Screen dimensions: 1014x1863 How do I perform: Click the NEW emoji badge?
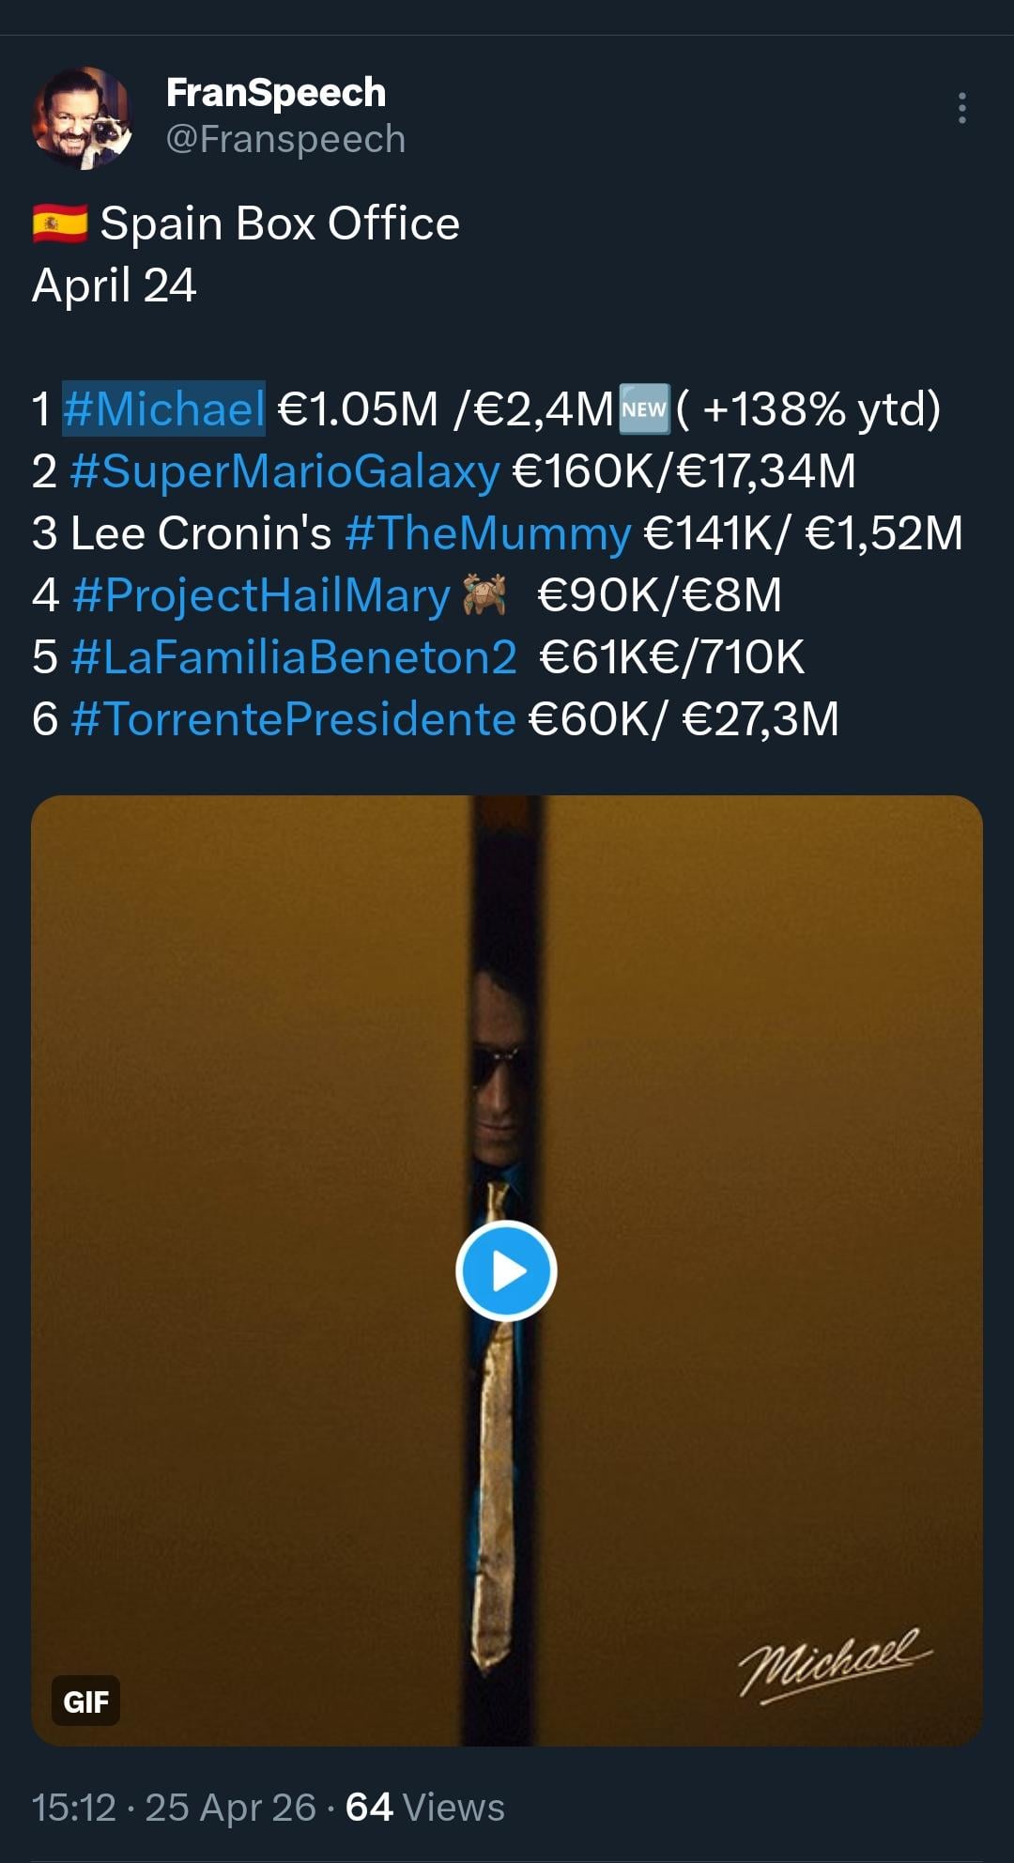tap(644, 409)
